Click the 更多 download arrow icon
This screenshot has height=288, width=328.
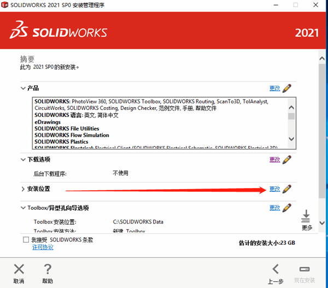coord(307,216)
